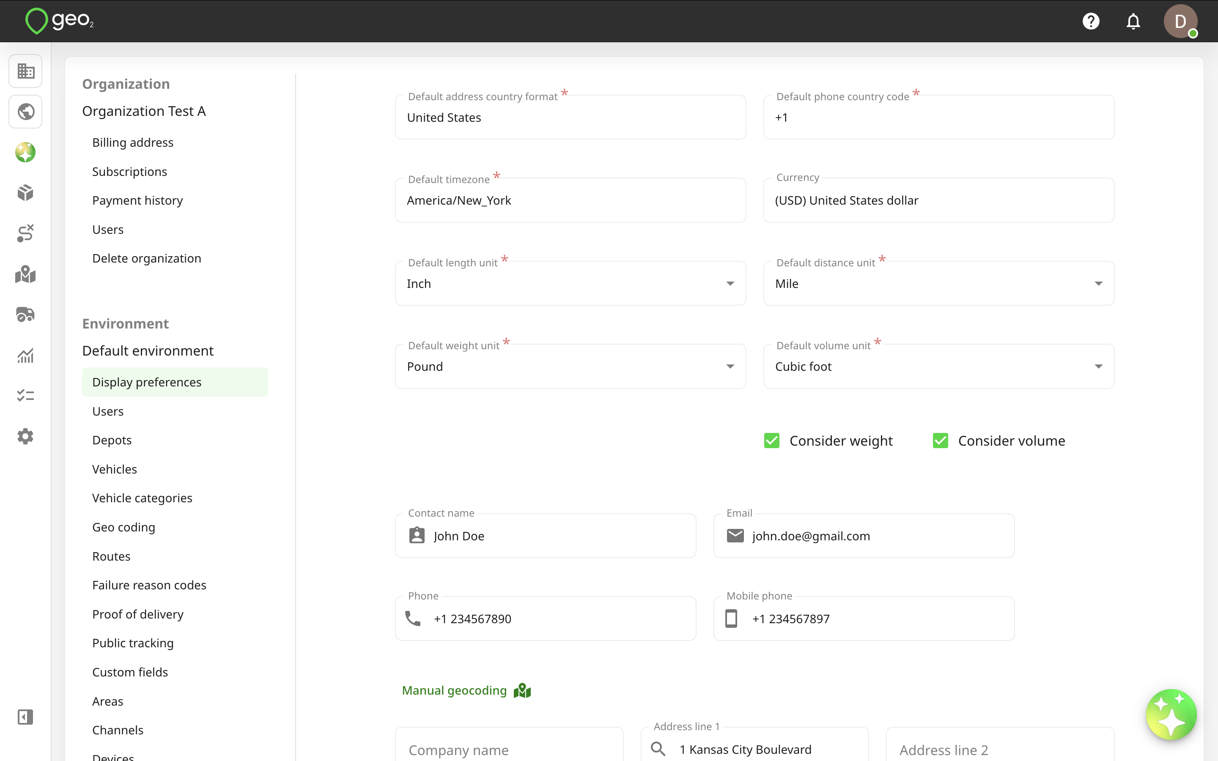Viewport: 1218px width, 761px height.
Task: Open the settings gear sidebar icon
Action: click(x=26, y=436)
